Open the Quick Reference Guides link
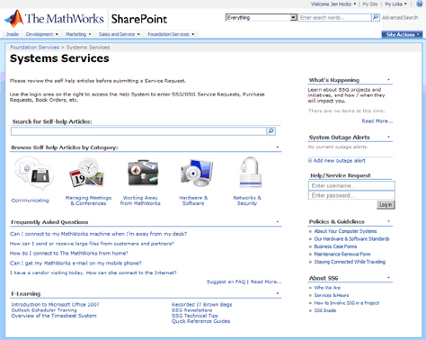 click(x=200, y=321)
